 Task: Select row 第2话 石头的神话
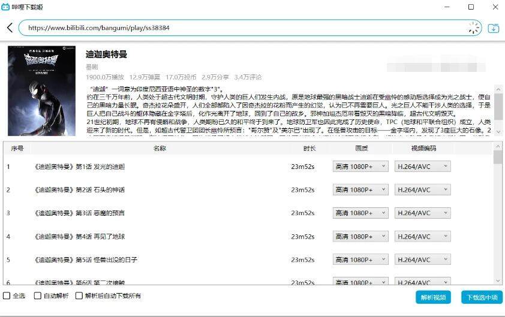tap(248, 189)
